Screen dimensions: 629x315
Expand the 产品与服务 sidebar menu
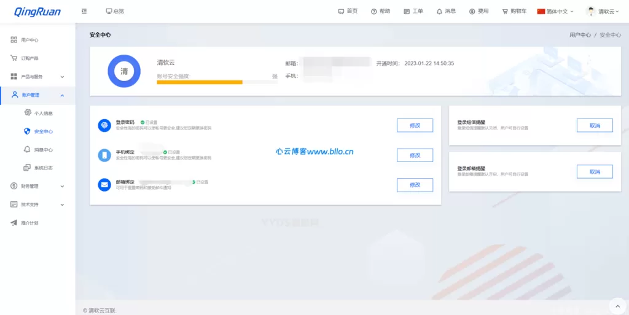tap(37, 77)
